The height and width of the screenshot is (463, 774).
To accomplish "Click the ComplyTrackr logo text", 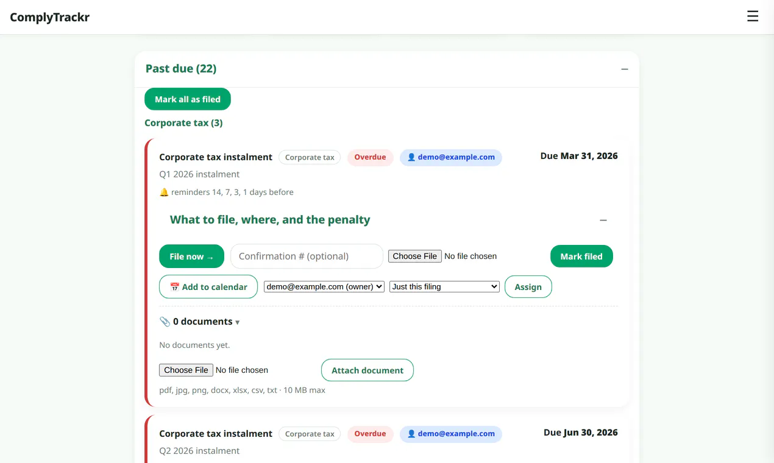I will 50,17.
